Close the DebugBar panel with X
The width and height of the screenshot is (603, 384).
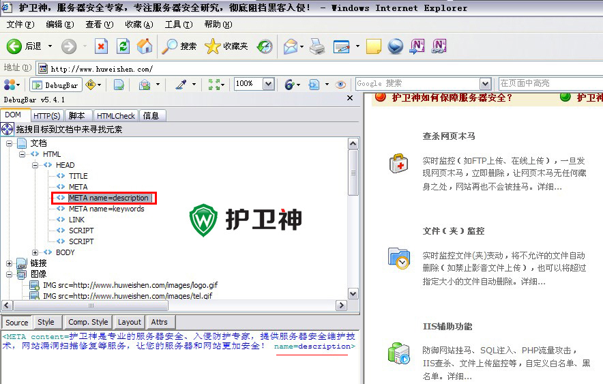pyautogui.click(x=350, y=98)
